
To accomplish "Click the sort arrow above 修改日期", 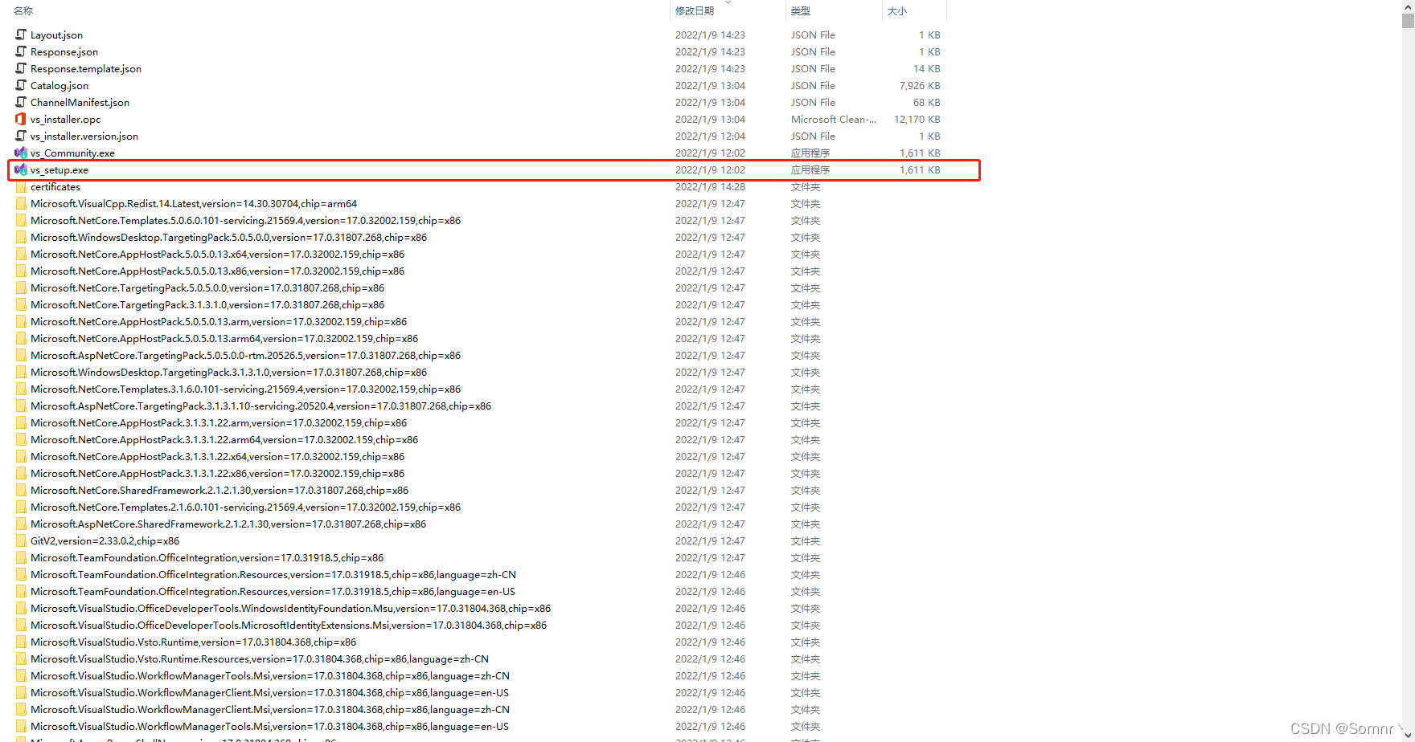I will pos(728,2).
